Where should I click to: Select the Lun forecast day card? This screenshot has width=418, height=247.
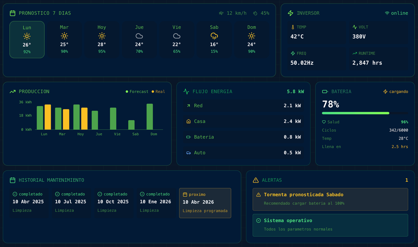27,40
